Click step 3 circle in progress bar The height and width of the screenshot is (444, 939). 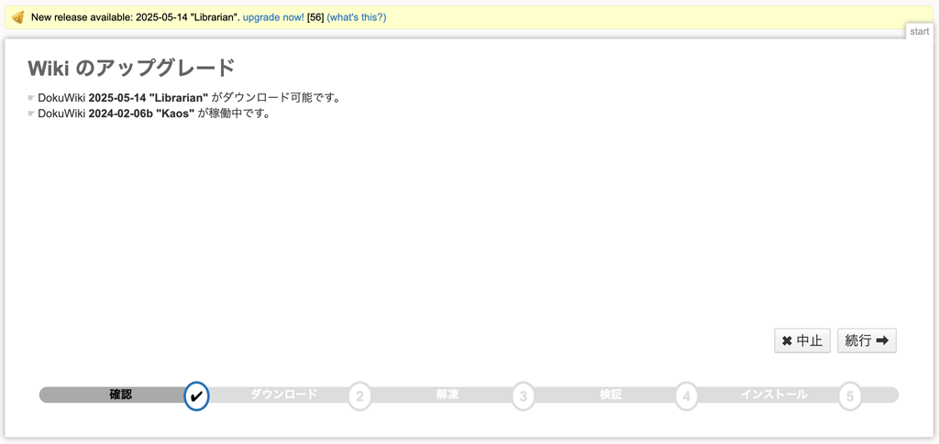coord(524,395)
